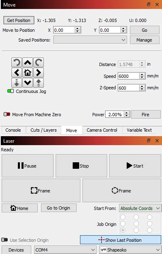
Task: Click the counter-clockwise rotate jog arrow
Action: (x=17, y=62)
